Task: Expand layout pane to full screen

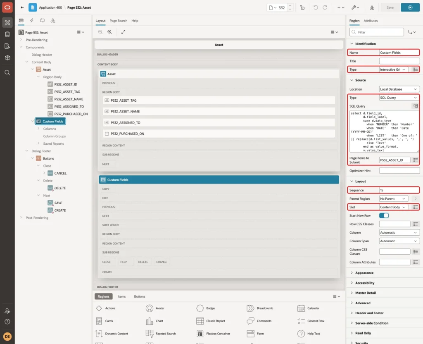Action: point(123,32)
